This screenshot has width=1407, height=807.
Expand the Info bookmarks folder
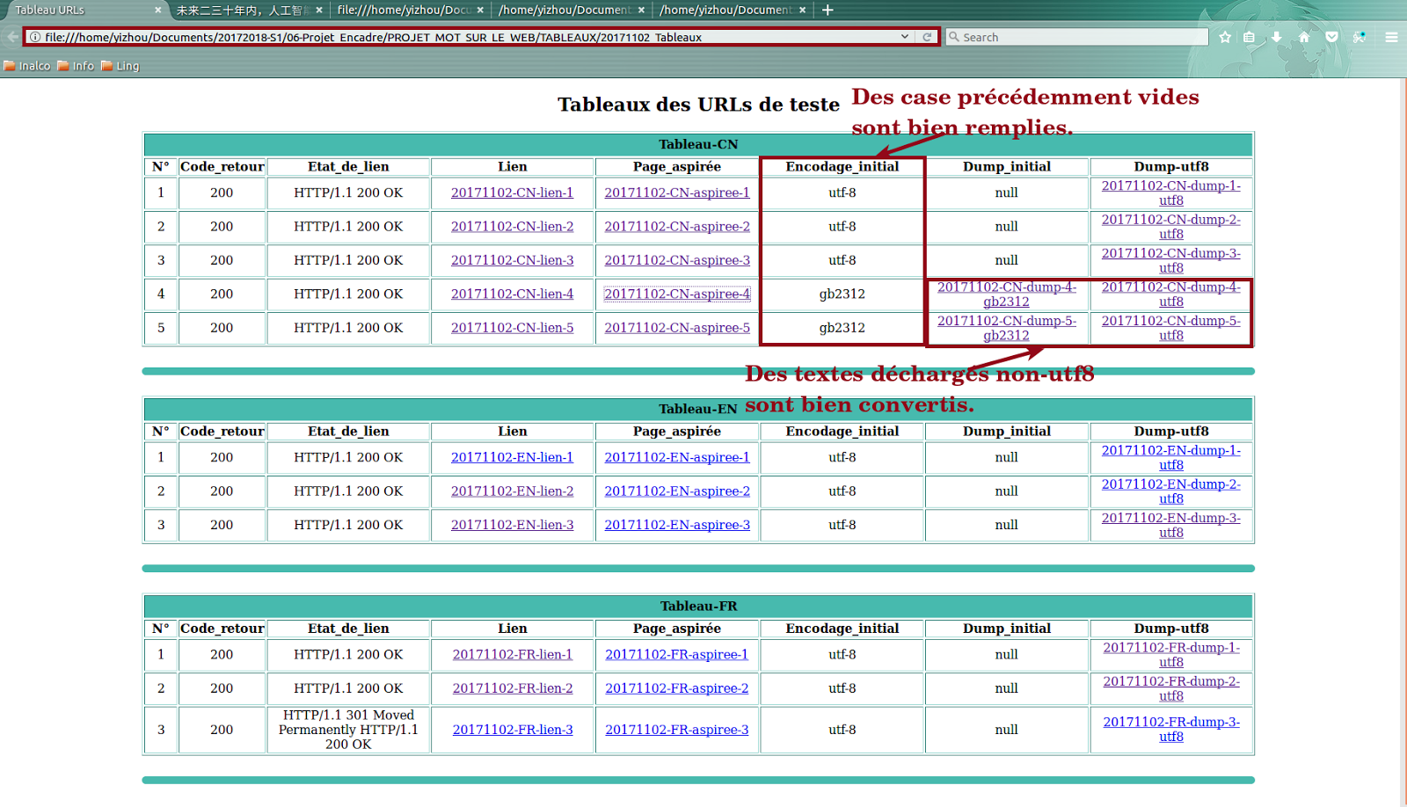[77, 65]
